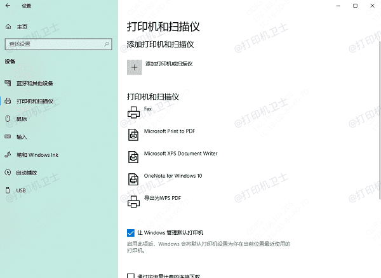Click the plus icon to add printer
This screenshot has height=278, width=381.
(135, 67)
